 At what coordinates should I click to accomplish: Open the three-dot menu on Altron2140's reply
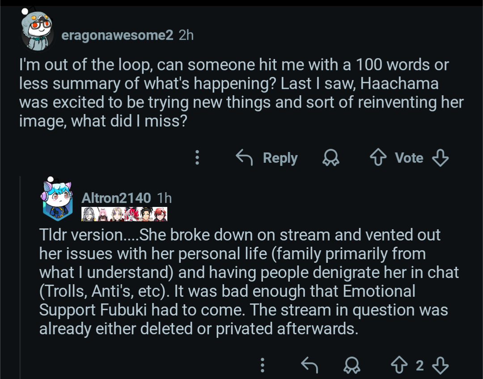point(263,366)
